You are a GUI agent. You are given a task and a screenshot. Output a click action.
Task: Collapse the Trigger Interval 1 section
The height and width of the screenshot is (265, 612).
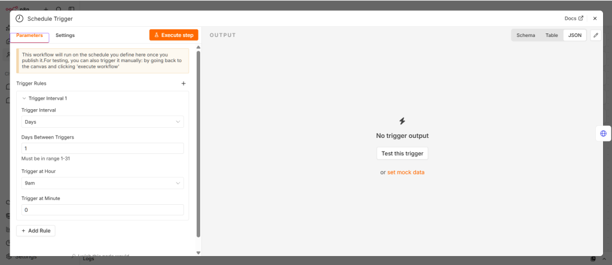coord(24,98)
